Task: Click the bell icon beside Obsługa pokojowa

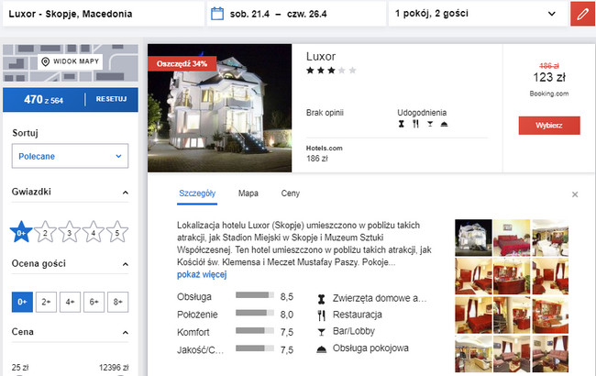Action: point(322,349)
